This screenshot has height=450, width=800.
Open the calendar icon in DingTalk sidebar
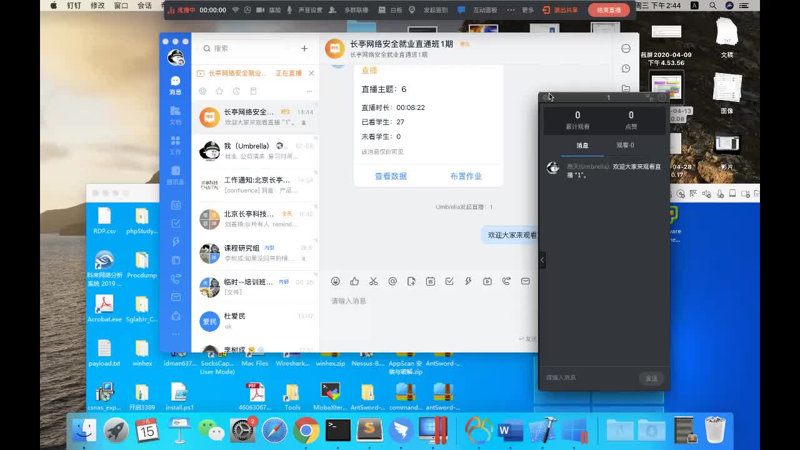(176, 205)
